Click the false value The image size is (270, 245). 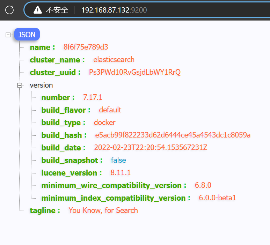pyautogui.click(x=118, y=160)
